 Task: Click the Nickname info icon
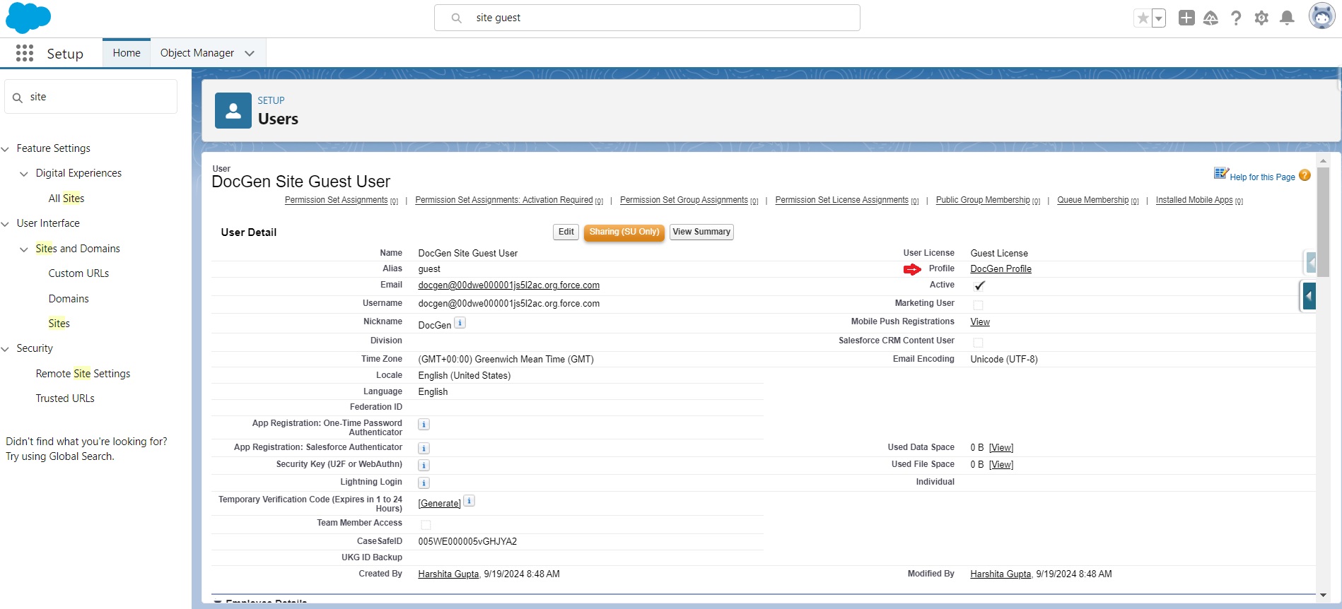(x=460, y=323)
